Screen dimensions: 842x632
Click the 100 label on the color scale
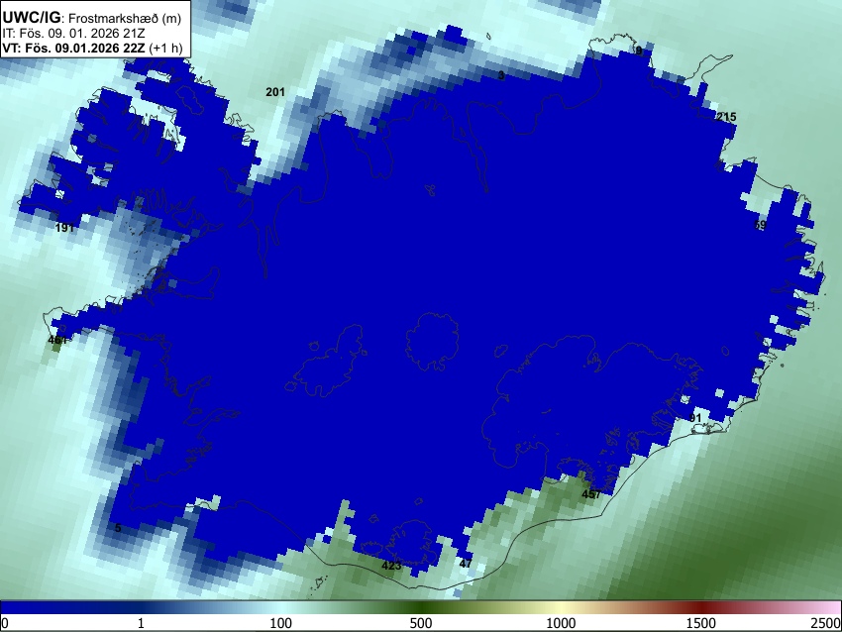(281, 623)
